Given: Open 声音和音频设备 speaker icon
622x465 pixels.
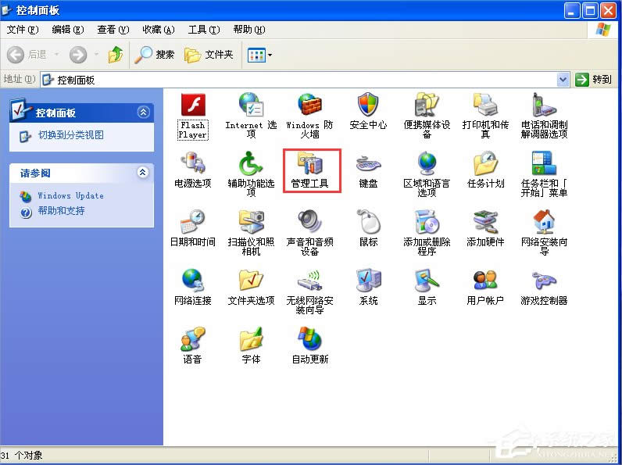Looking at the screenshot, I should click(x=309, y=223).
